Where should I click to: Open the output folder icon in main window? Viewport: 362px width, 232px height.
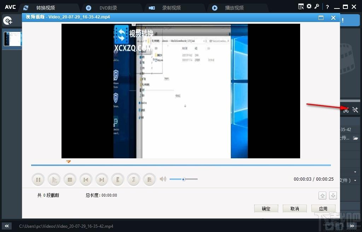pos(356,138)
